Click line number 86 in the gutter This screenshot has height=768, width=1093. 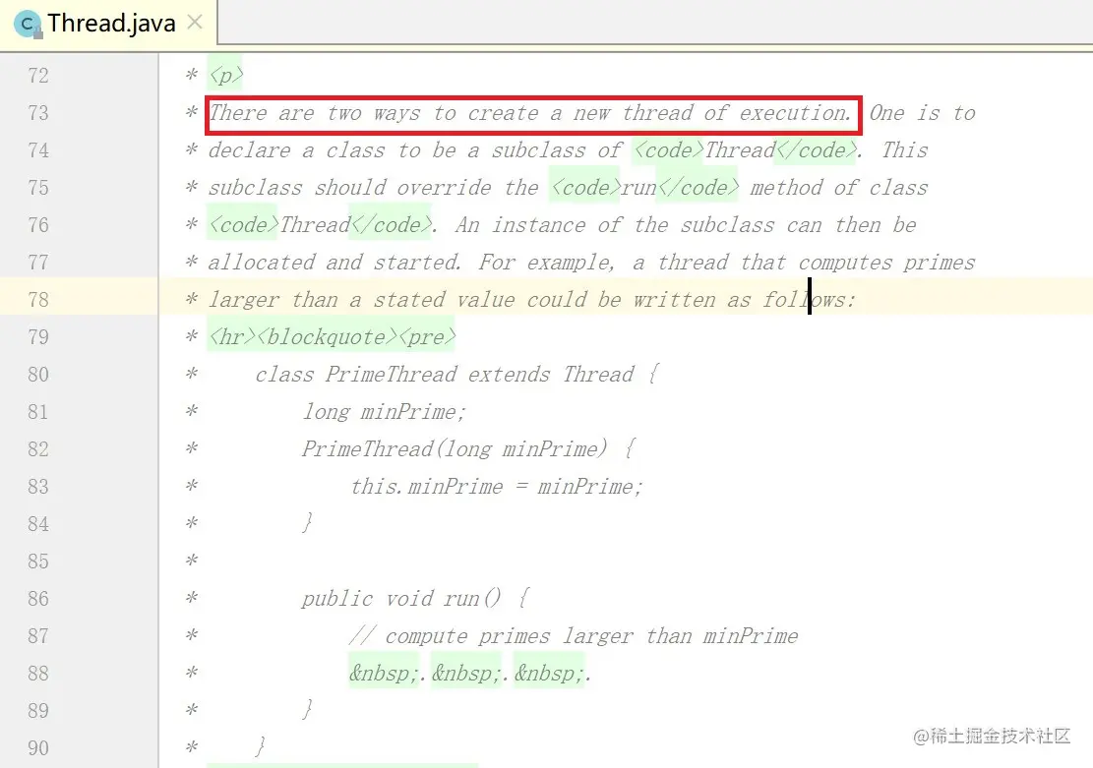coord(38,599)
